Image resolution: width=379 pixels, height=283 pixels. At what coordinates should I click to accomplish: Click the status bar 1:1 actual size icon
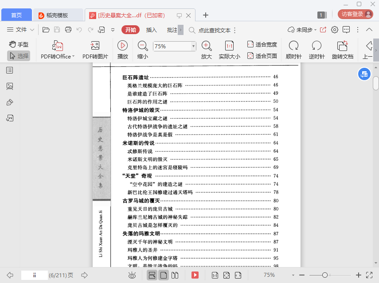point(215,275)
